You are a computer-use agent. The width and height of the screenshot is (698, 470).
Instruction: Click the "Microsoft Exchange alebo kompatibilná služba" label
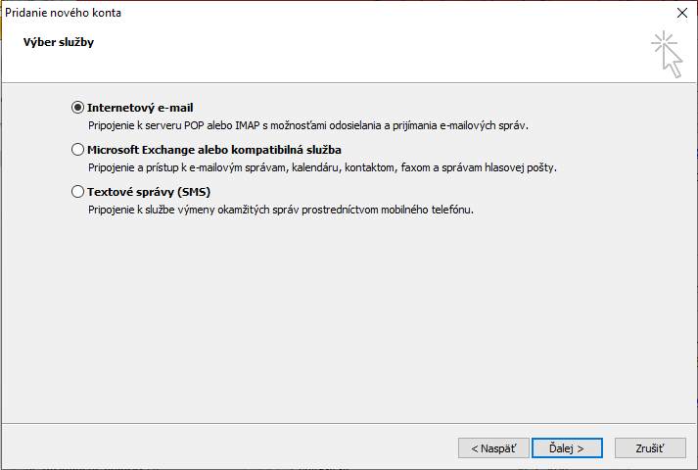coord(213,150)
